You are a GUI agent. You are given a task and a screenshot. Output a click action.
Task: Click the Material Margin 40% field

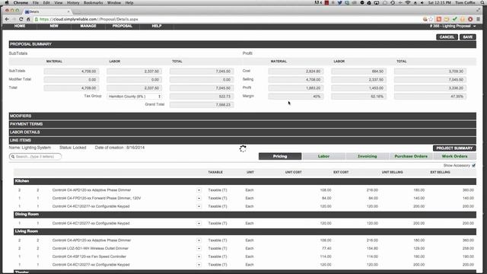pyautogui.click(x=296, y=97)
